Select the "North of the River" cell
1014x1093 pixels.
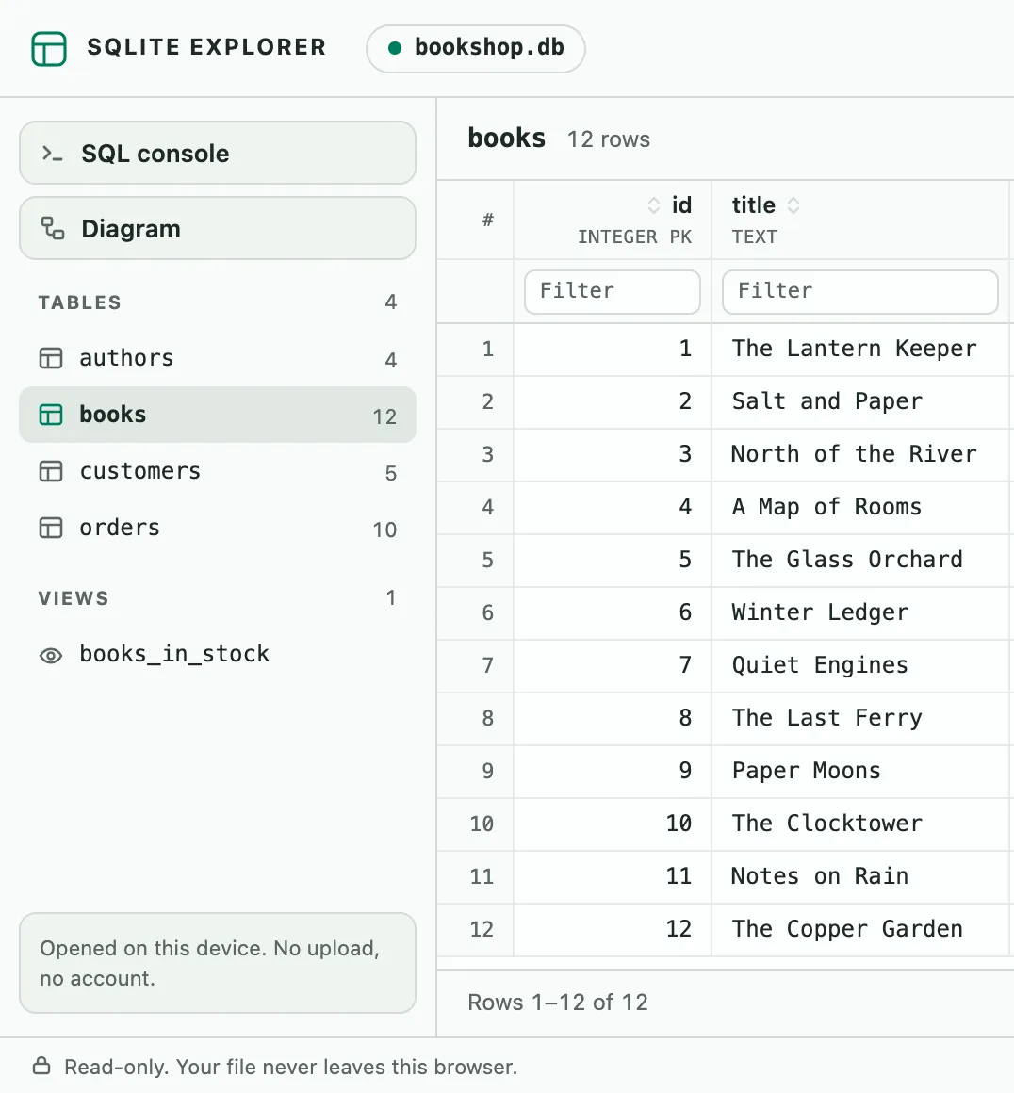tap(862, 455)
